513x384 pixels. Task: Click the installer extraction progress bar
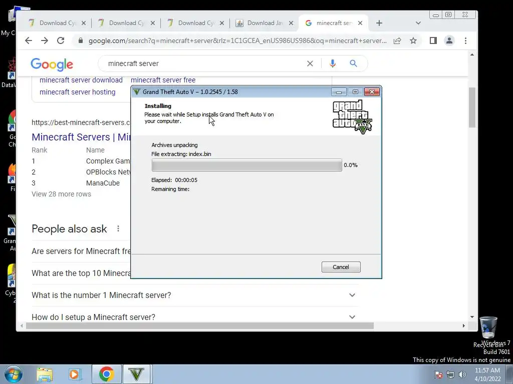246,165
